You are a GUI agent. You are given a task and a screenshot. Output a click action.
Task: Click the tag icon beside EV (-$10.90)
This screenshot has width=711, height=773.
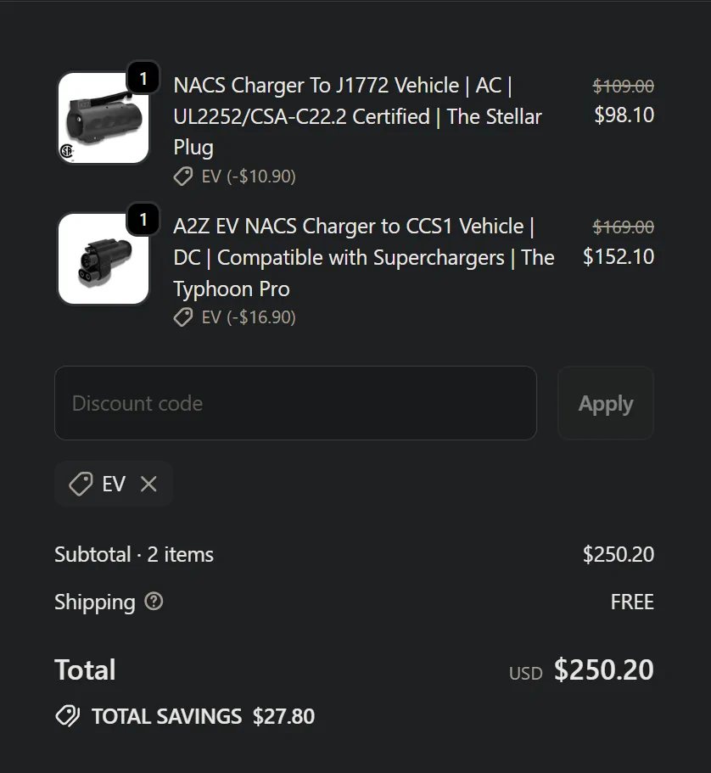click(183, 176)
